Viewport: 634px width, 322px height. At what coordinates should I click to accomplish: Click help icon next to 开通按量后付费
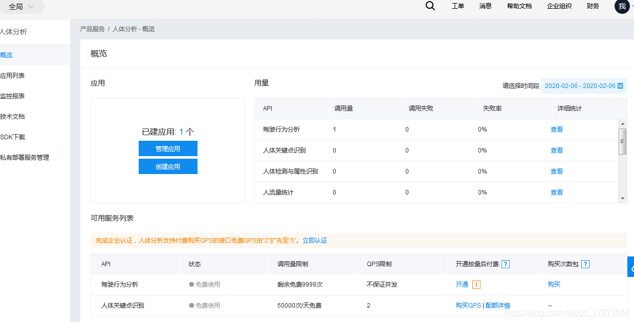[x=506, y=264]
